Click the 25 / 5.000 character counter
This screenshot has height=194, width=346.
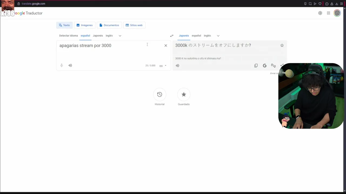click(x=150, y=65)
